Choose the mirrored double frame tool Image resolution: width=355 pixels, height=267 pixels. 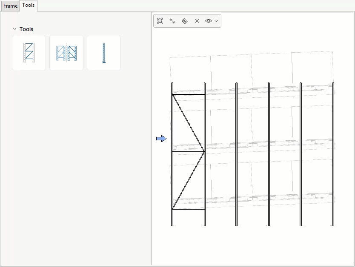(66, 53)
